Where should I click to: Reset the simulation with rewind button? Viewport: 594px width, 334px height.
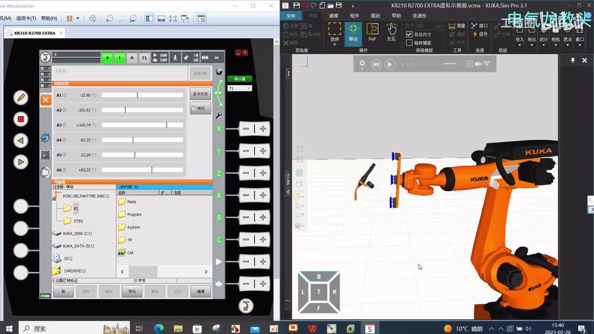pos(376,64)
